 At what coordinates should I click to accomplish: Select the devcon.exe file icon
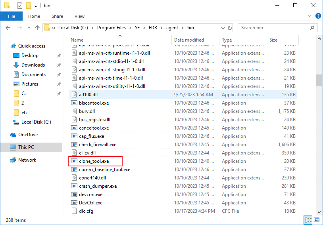tap(74, 194)
